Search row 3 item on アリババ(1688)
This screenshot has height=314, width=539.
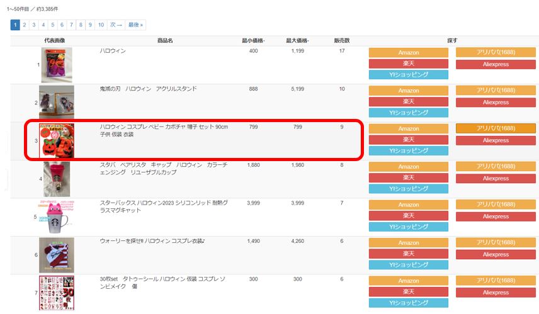point(496,128)
